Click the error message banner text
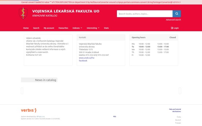Image resolution: width=202 pixels, height=126 pixels. coord(101,2)
